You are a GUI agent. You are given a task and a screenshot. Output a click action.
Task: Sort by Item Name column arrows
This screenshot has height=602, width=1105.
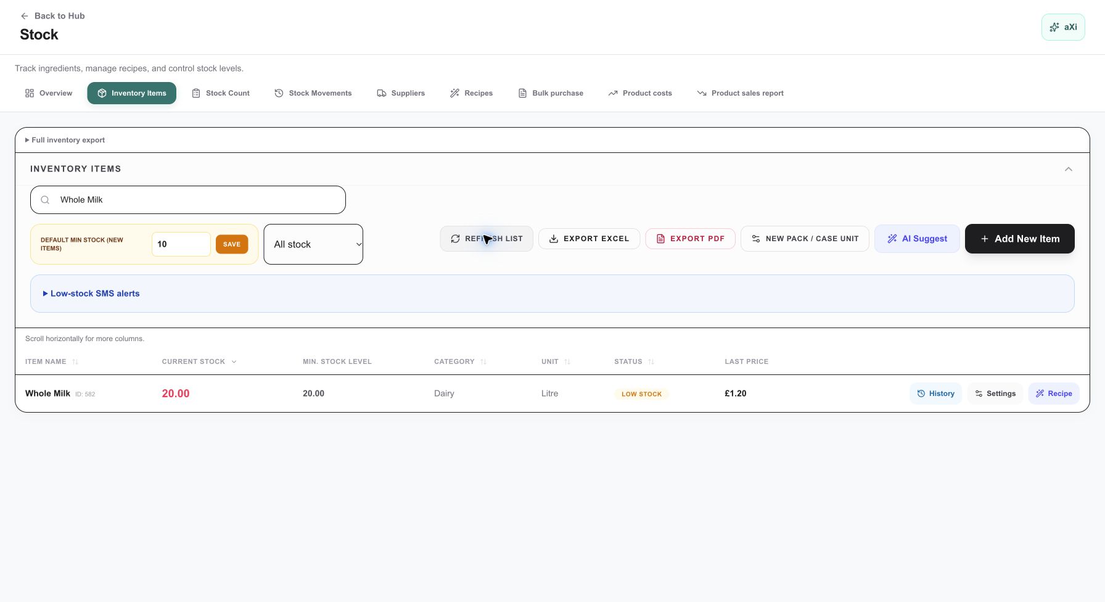(75, 362)
